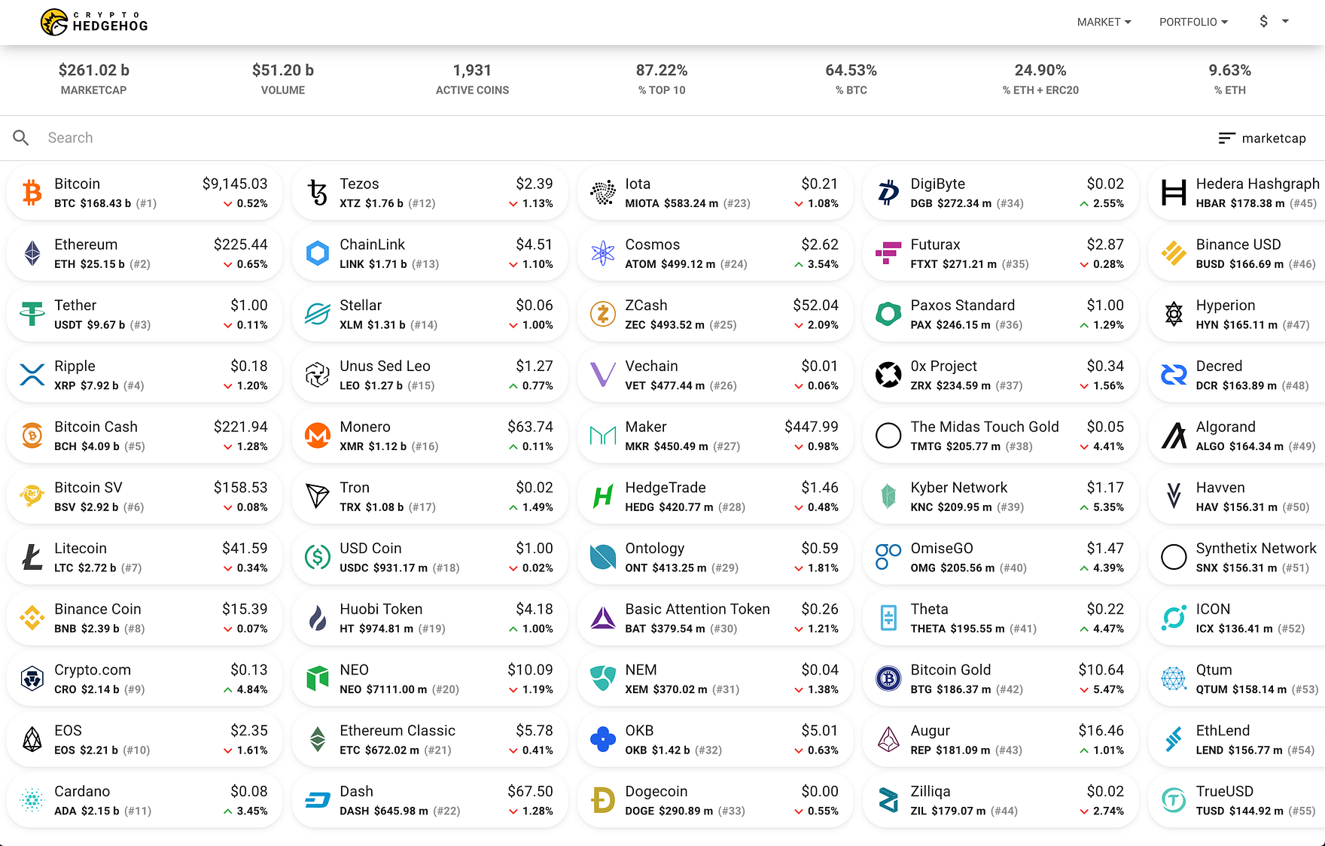
Task: Click the Tron logo icon
Action: (x=318, y=497)
